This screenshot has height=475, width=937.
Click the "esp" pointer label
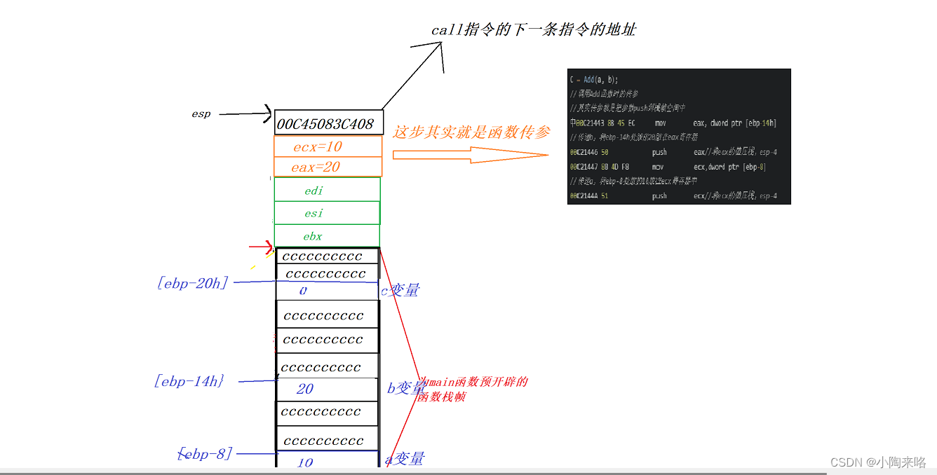[201, 113]
